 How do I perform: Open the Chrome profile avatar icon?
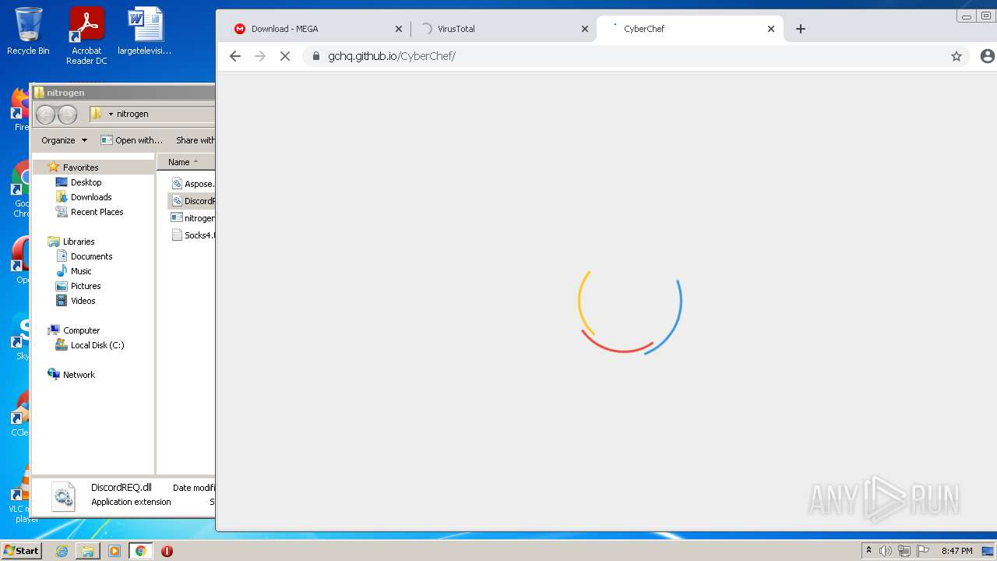click(x=987, y=56)
